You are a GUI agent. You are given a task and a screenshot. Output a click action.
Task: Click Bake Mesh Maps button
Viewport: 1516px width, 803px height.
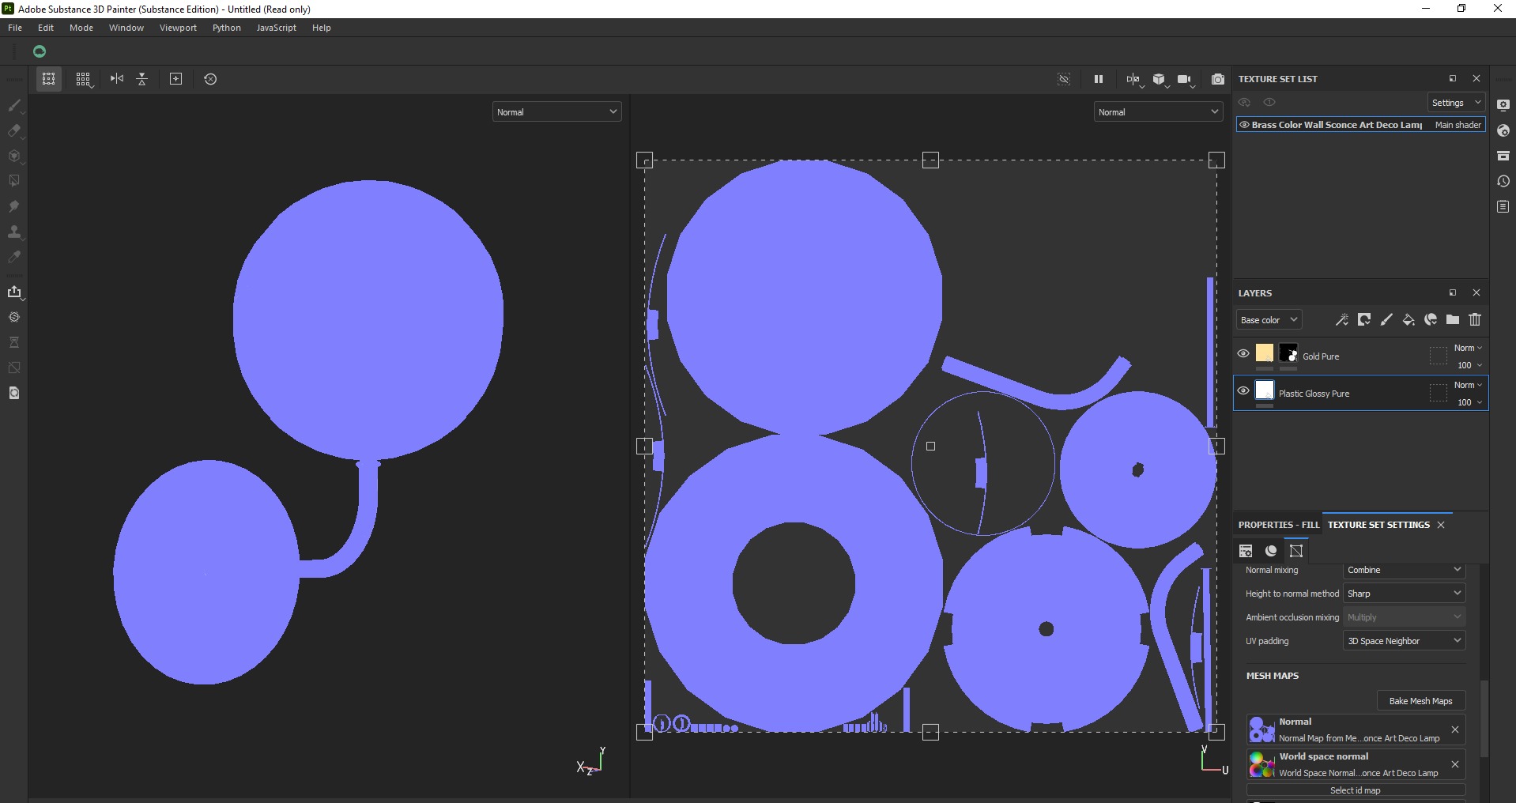pos(1420,701)
